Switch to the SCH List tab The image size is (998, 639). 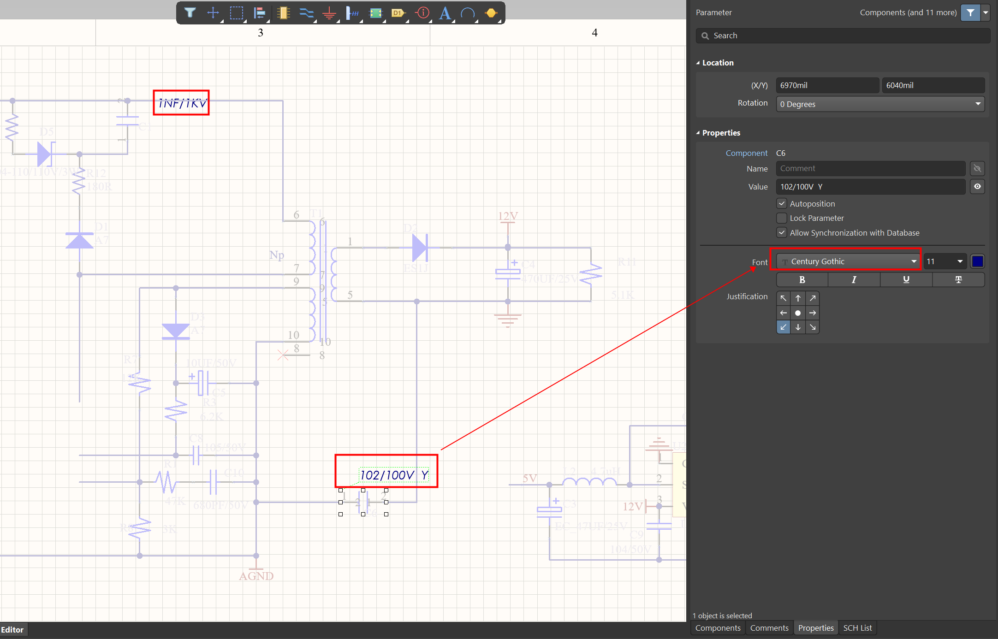tap(857, 628)
